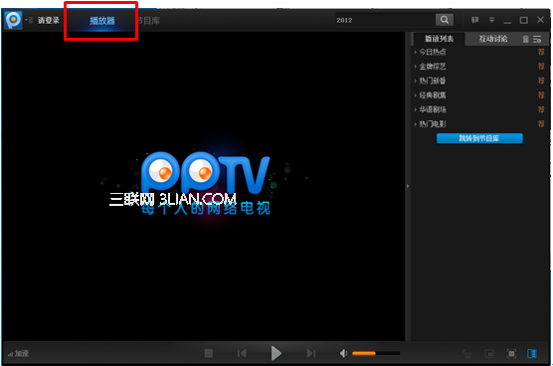Click the orange 荐 badge next to 热门新番
The image size is (553, 366).
pyautogui.click(x=541, y=81)
